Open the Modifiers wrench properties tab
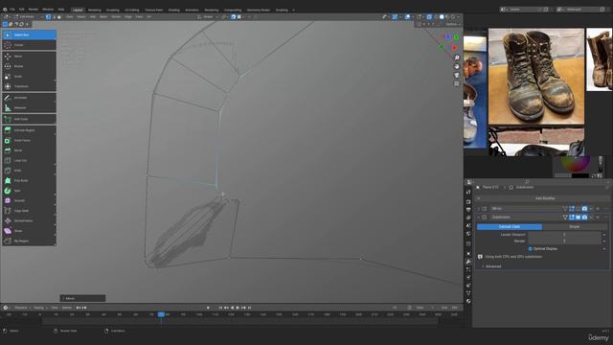 pyautogui.click(x=468, y=262)
